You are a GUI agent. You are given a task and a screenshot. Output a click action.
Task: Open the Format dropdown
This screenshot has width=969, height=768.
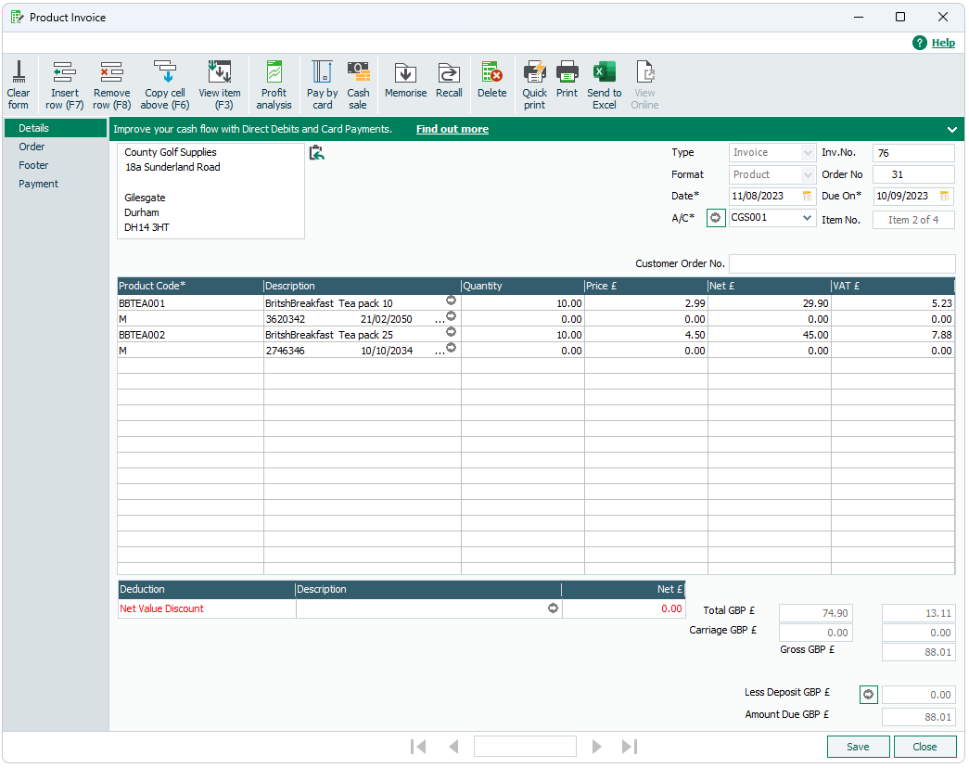pos(804,174)
